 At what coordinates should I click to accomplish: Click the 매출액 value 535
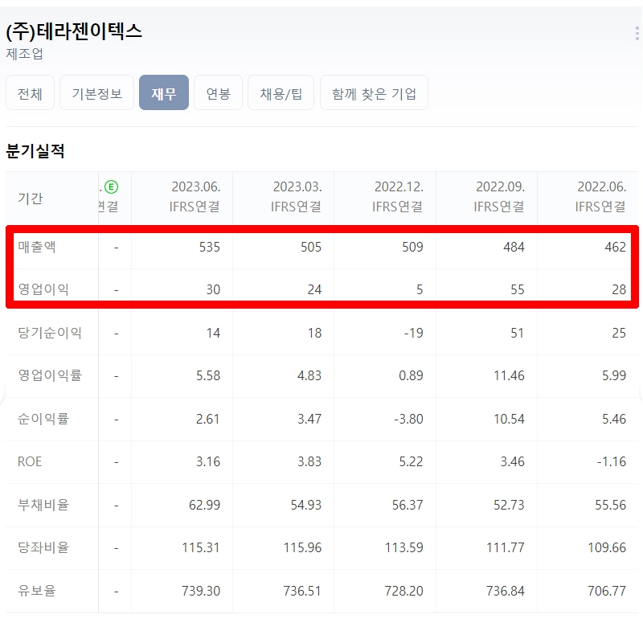[210, 247]
